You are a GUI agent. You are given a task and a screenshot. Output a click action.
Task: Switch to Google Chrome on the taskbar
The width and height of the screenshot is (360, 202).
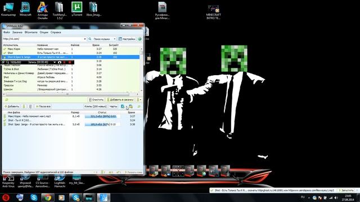coord(47,198)
